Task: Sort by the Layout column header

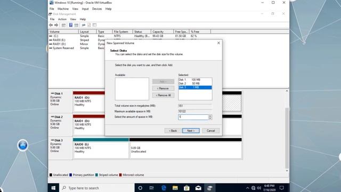Action: pyautogui.click(x=87, y=31)
